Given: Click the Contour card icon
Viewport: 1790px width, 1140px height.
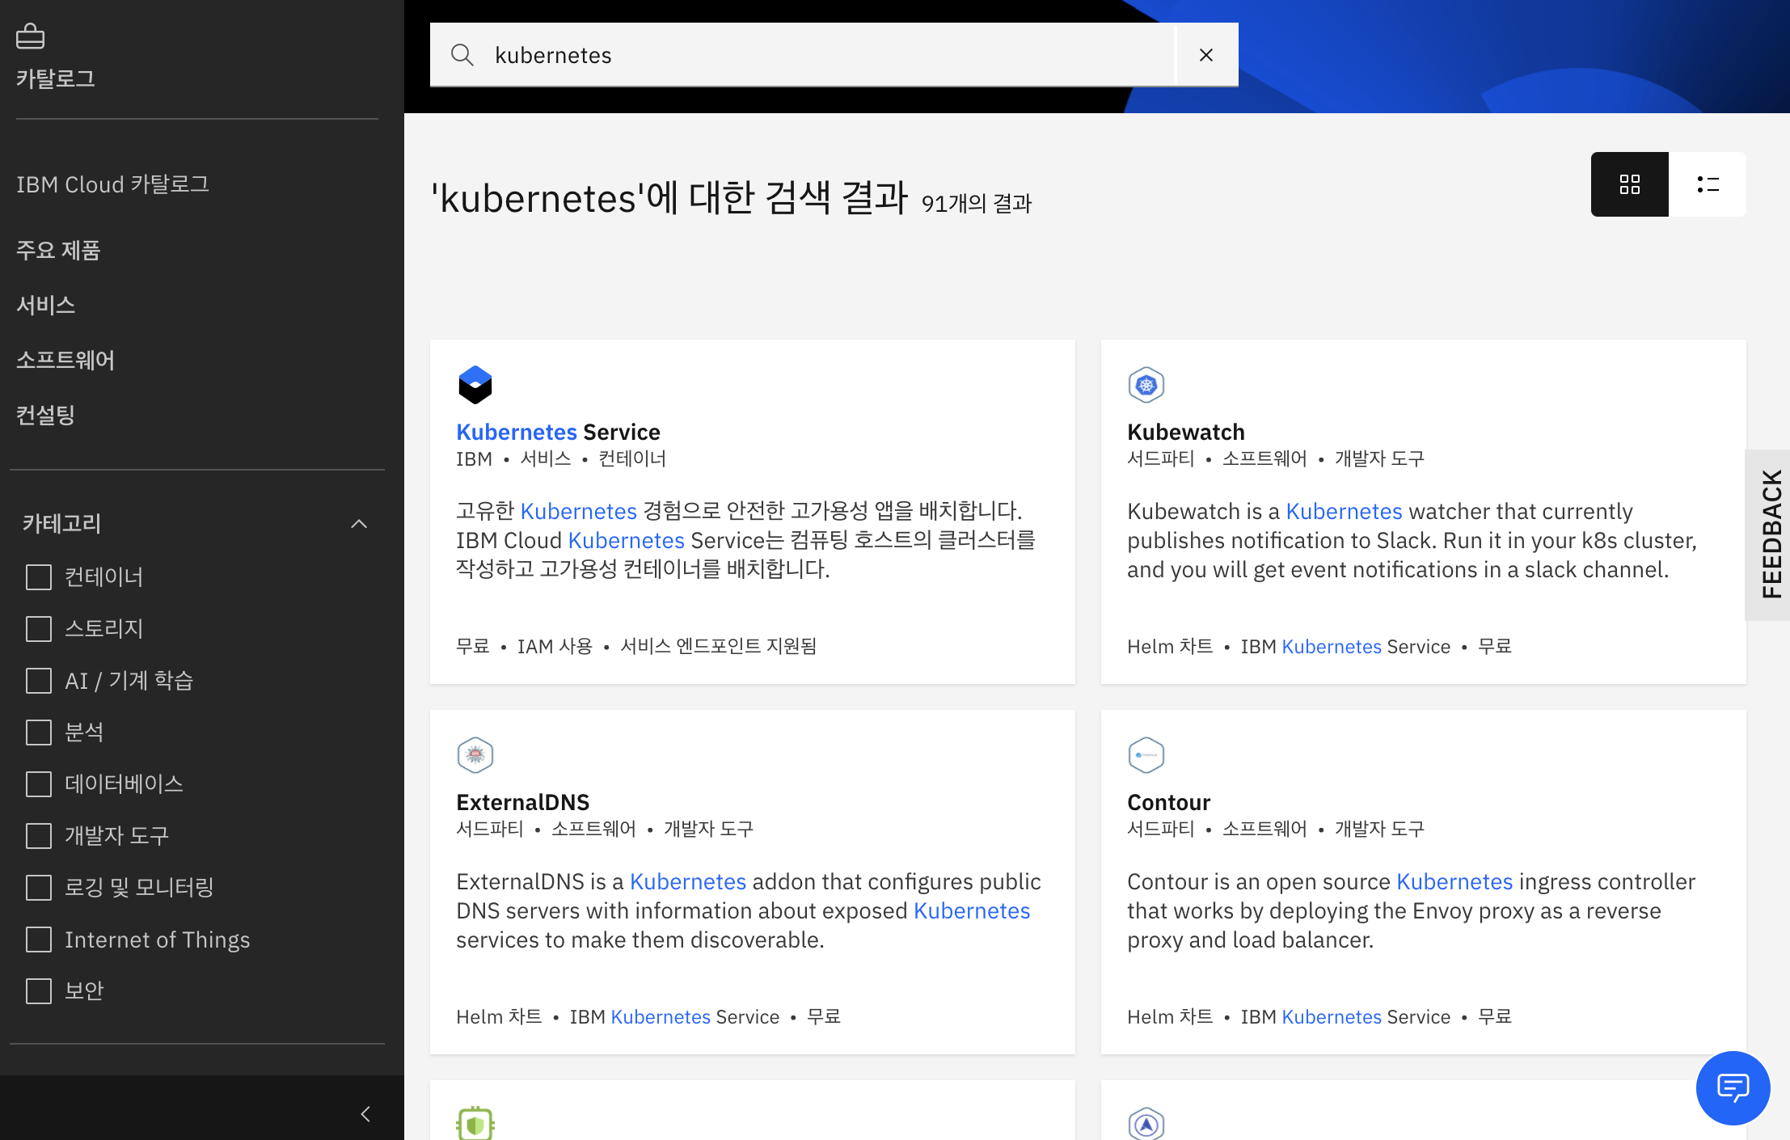Looking at the screenshot, I should [x=1146, y=755].
